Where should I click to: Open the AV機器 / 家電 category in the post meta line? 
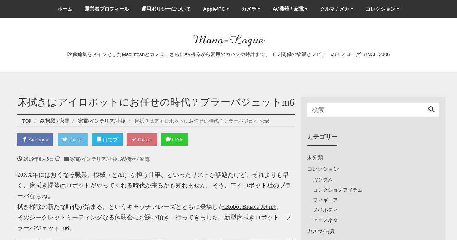[135, 159]
